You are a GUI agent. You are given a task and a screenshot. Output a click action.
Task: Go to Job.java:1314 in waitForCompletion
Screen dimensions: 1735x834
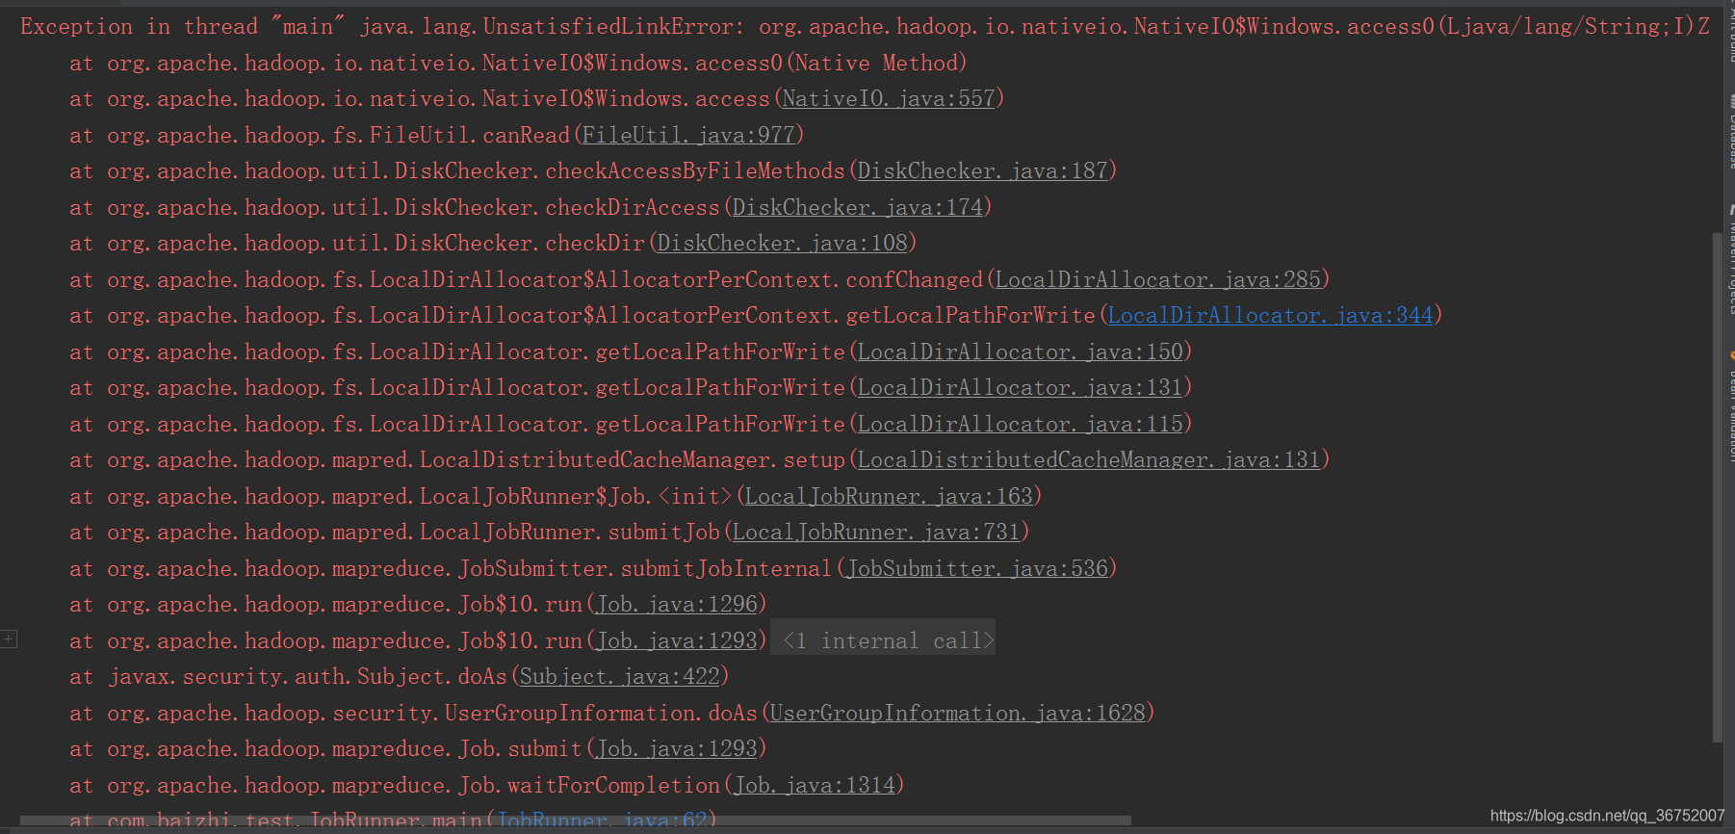click(x=815, y=786)
